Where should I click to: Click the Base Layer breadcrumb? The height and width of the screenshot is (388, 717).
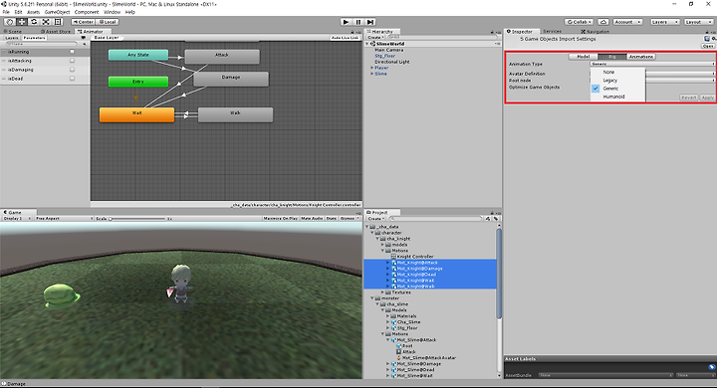(107, 38)
